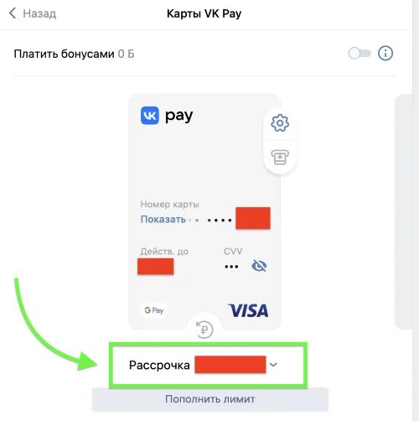The image size is (419, 421).
Task: Go back via Назад link
Action: tap(39, 13)
